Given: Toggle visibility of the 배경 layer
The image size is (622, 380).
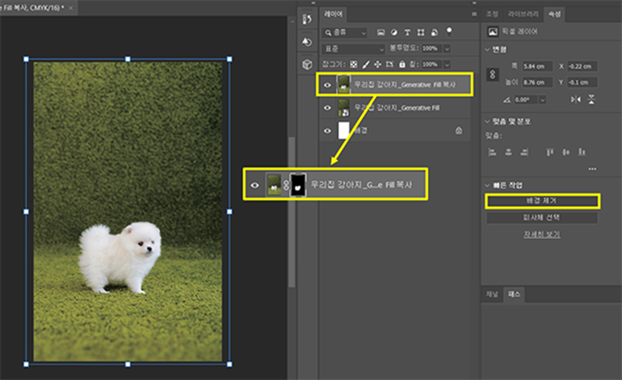Looking at the screenshot, I should tap(327, 130).
